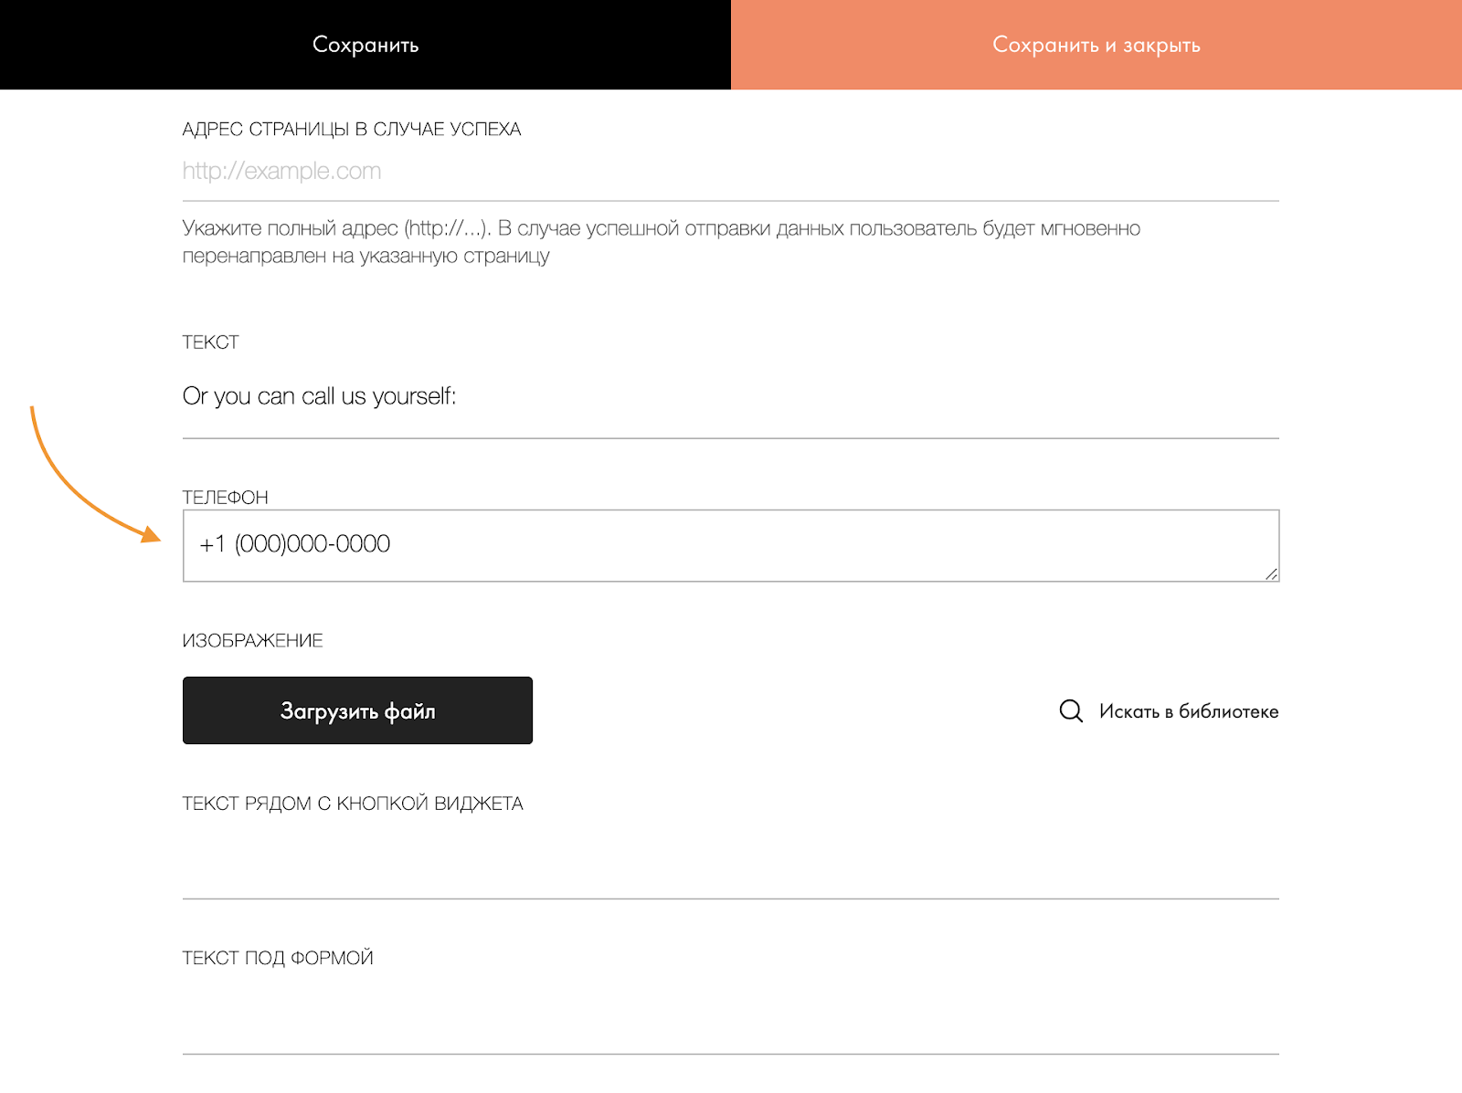The image size is (1462, 1093).
Task: Focus the Текст рядом с кнопкой виджета field
Action: coord(730,862)
